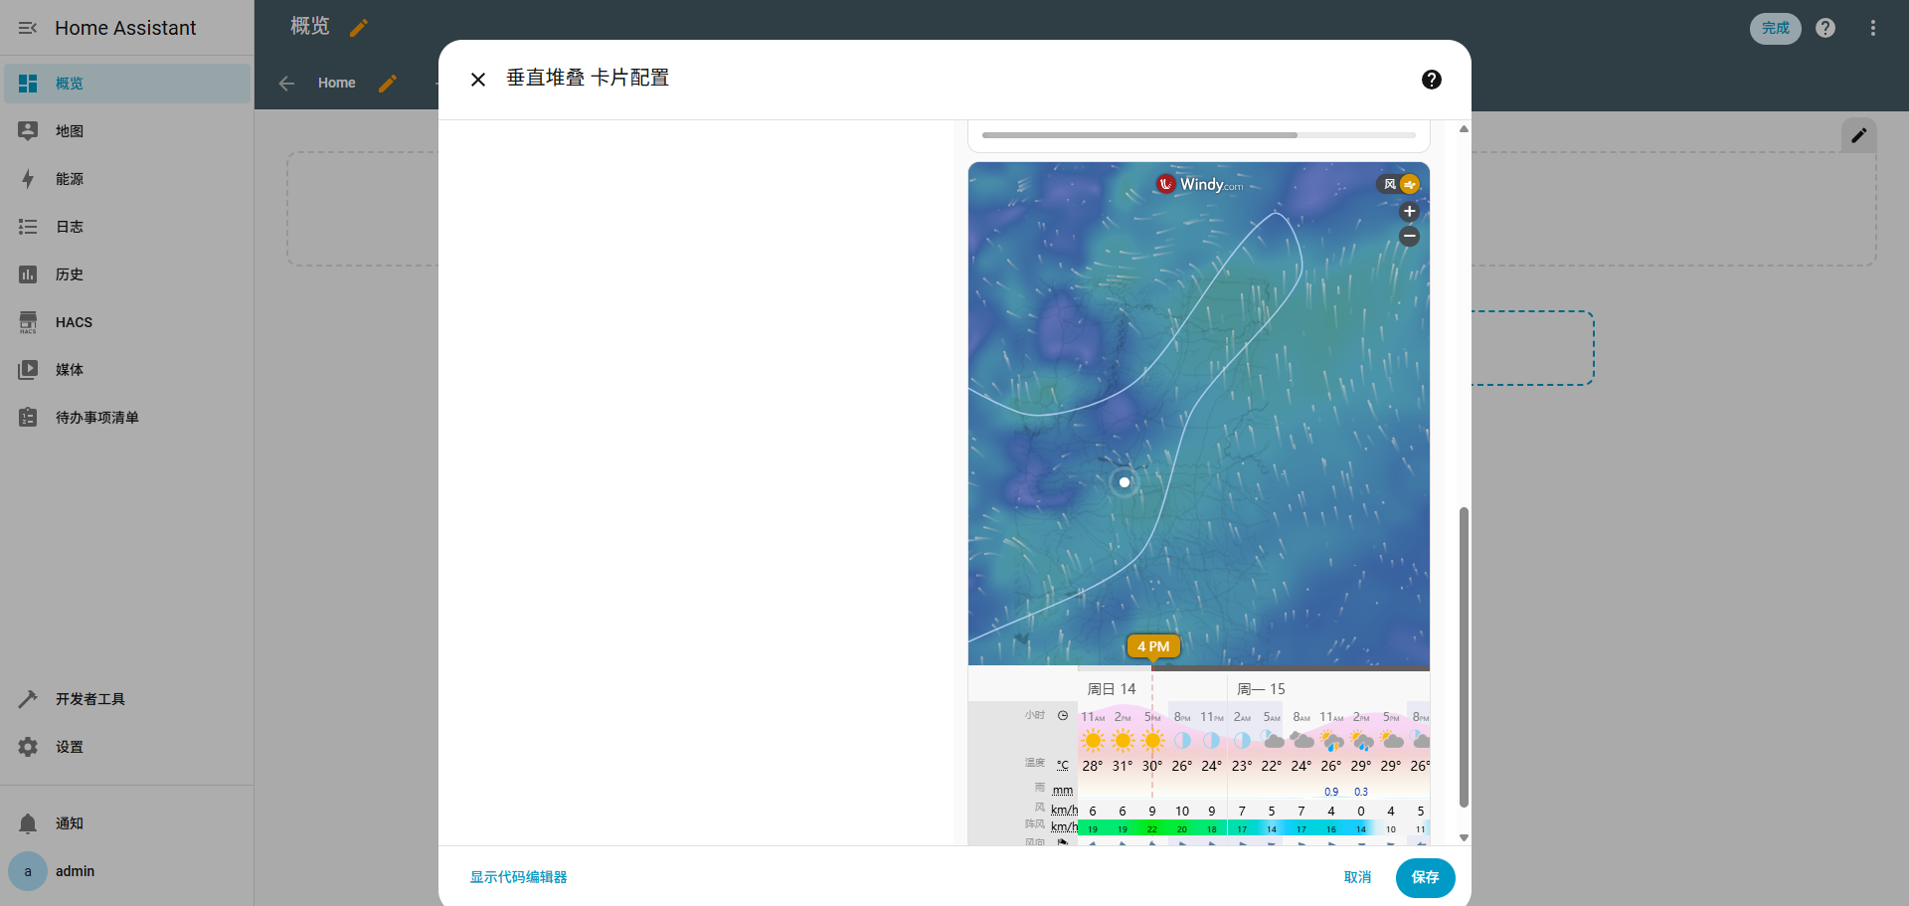Open the mm rain unit selector
Image resolution: width=1909 pixels, height=906 pixels.
pos(1063,790)
